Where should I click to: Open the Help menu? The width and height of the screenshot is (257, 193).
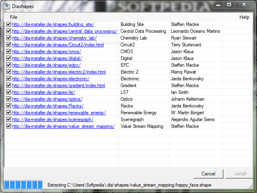click(244, 17)
